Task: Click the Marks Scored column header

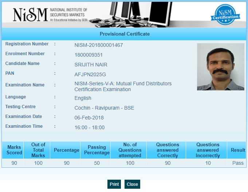Action: click(13, 150)
